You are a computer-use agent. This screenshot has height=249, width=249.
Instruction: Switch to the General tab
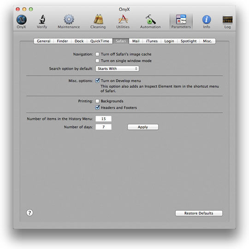44,41
